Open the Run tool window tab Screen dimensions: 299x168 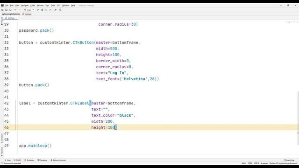coord(7,160)
